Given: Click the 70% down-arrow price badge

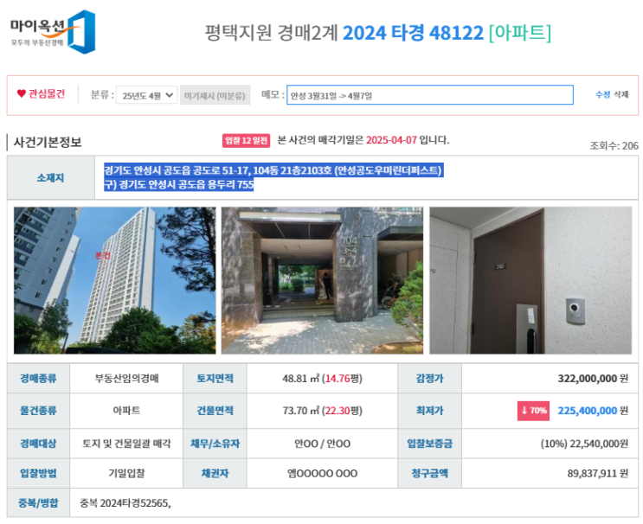Looking at the screenshot, I should point(533,411).
